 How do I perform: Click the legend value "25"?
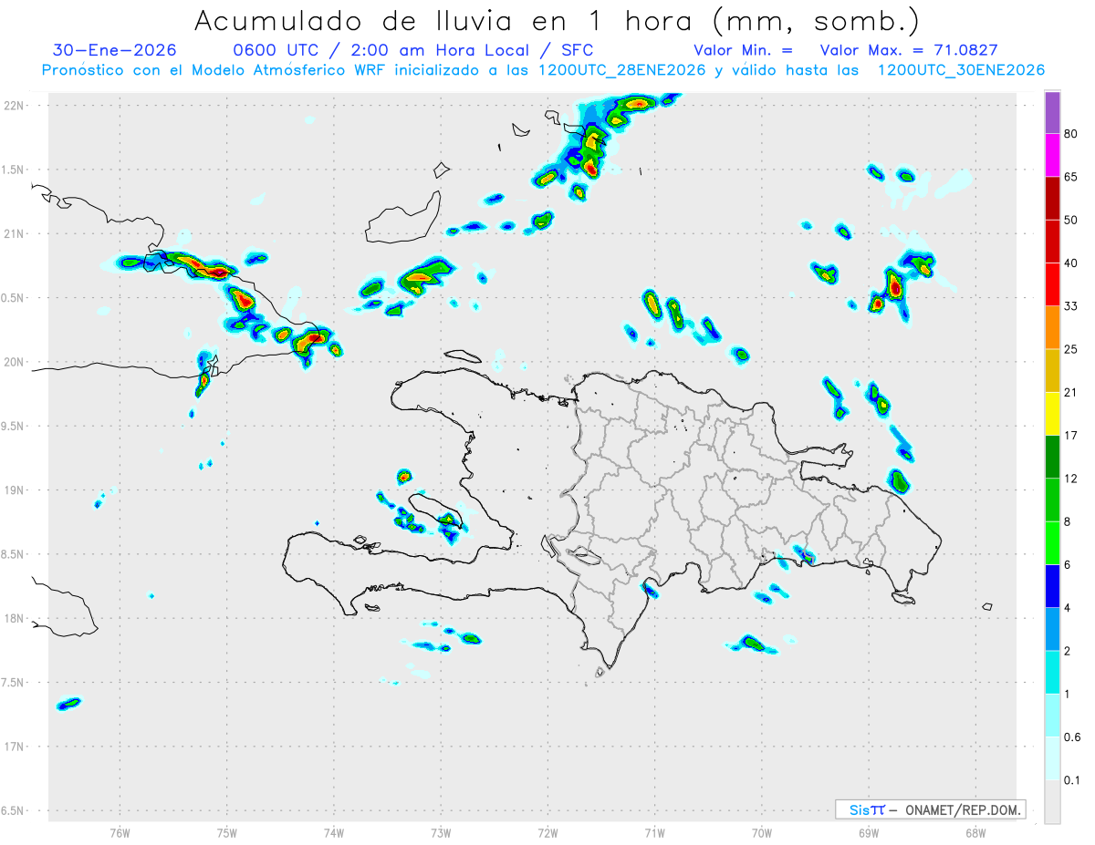pyautogui.click(x=1071, y=349)
